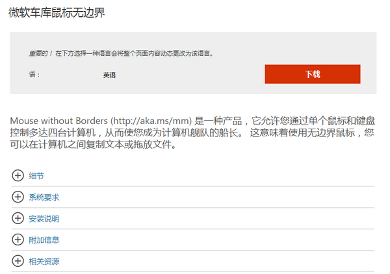Expand the 细节 section label
Image resolution: width=390 pixels, height=274 pixels.
[37, 176]
